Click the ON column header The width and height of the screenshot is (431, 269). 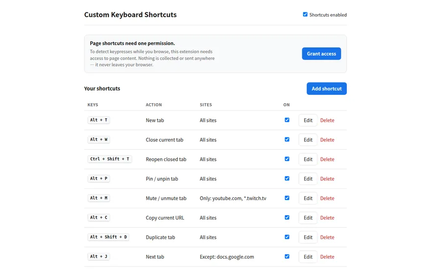(x=287, y=105)
